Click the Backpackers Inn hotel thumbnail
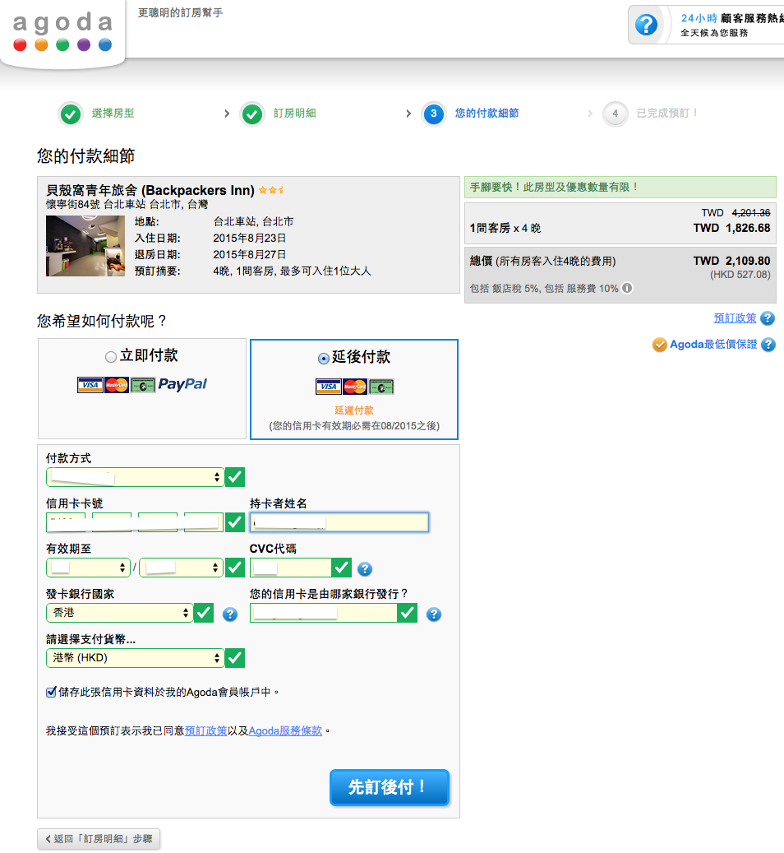Viewport: 784px width, 853px height. (x=85, y=246)
